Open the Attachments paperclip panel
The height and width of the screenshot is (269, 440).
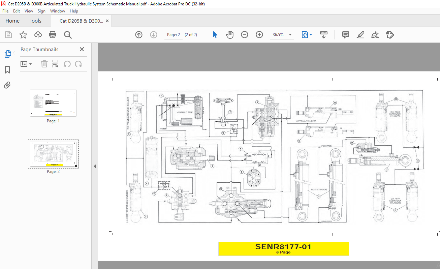pos(7,85)
